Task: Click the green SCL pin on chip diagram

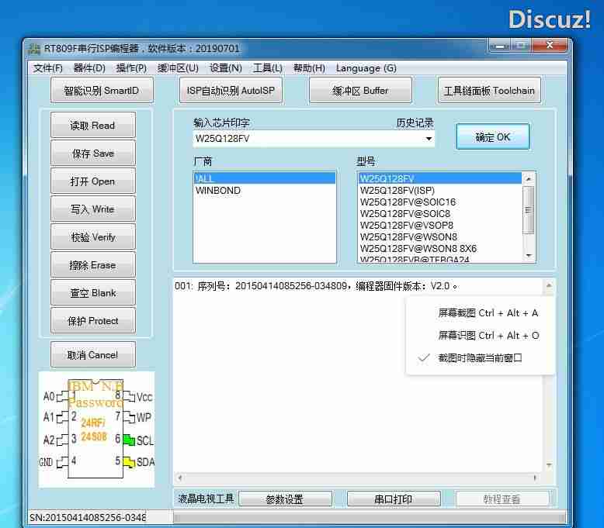Action: (x=129, y=440)
